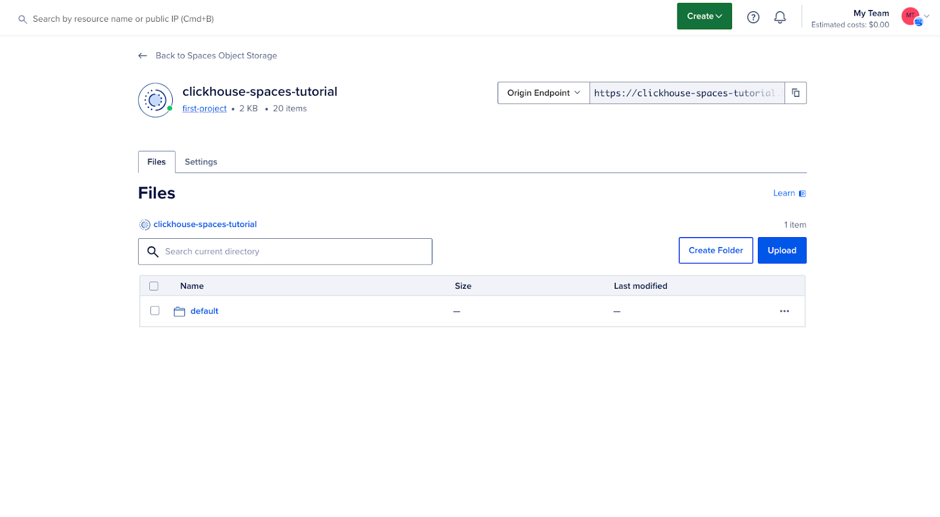The image size is (940, 517).
Task: Click the global search magnifier icon
Action: point(23,19)
